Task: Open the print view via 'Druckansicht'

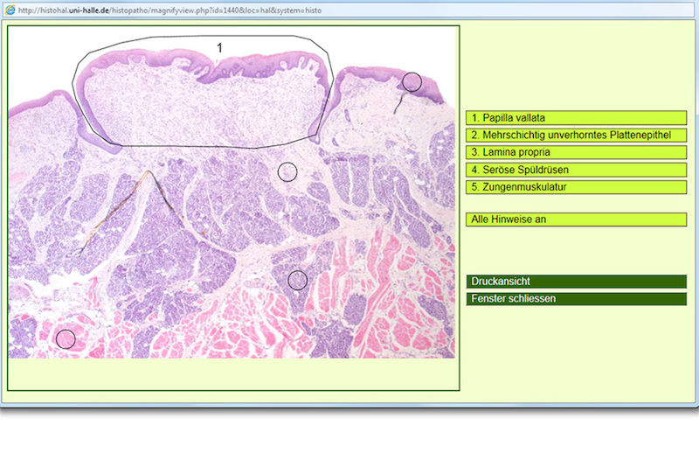Action: [577, 282]
